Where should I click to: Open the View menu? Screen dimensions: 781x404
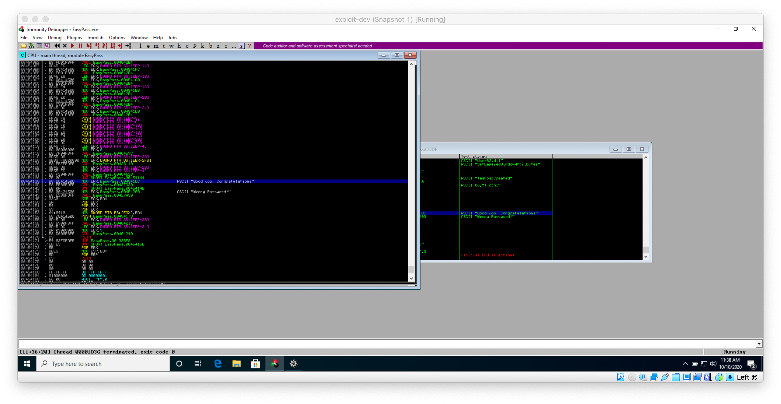(37, 38)
